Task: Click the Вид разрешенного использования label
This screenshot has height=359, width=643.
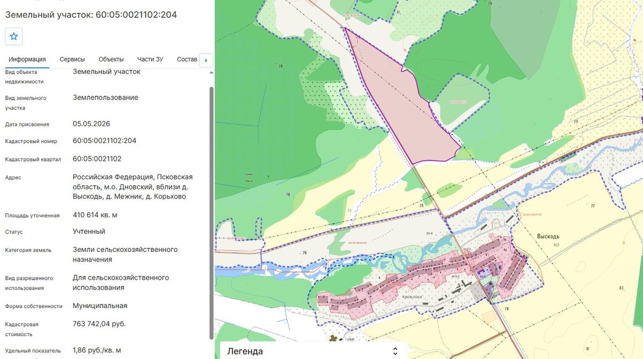Action: (x=29, y=283)
